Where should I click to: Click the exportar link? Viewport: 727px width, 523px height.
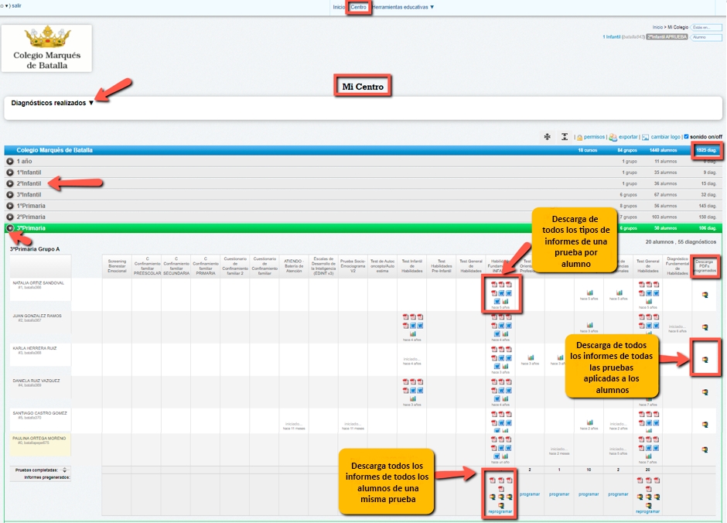[x=628, y=137]
